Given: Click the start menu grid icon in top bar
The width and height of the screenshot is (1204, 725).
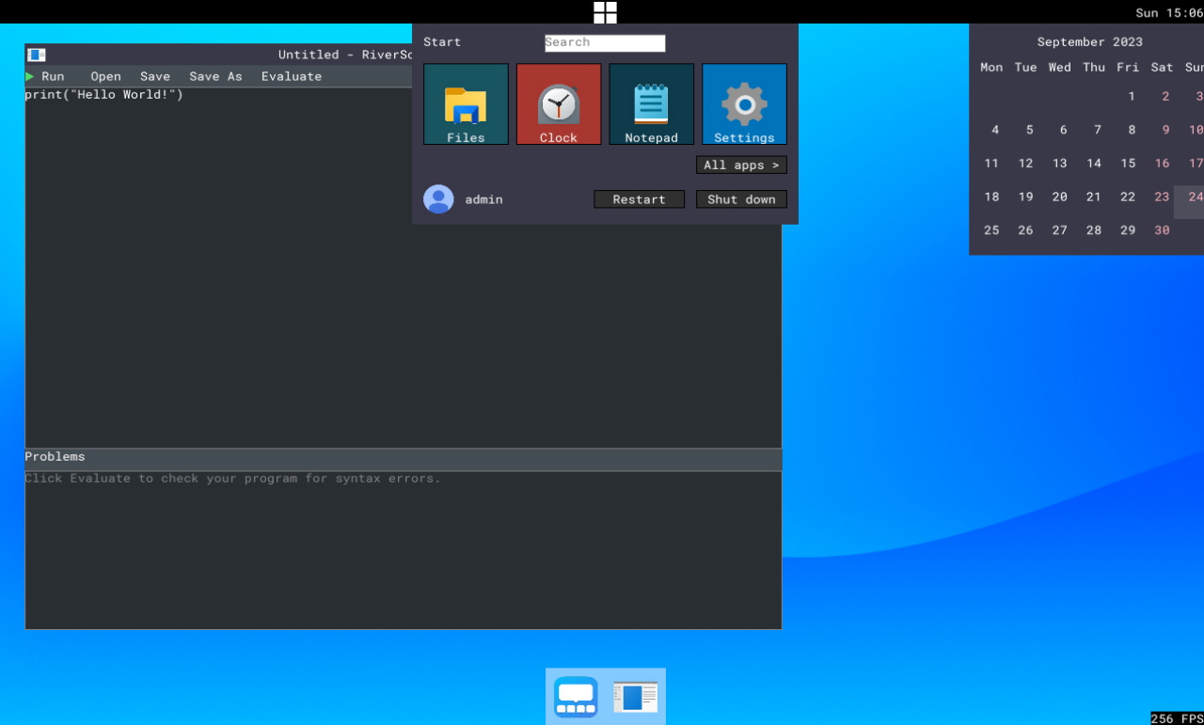Looking at the screenshot, I should pos(605,12).
